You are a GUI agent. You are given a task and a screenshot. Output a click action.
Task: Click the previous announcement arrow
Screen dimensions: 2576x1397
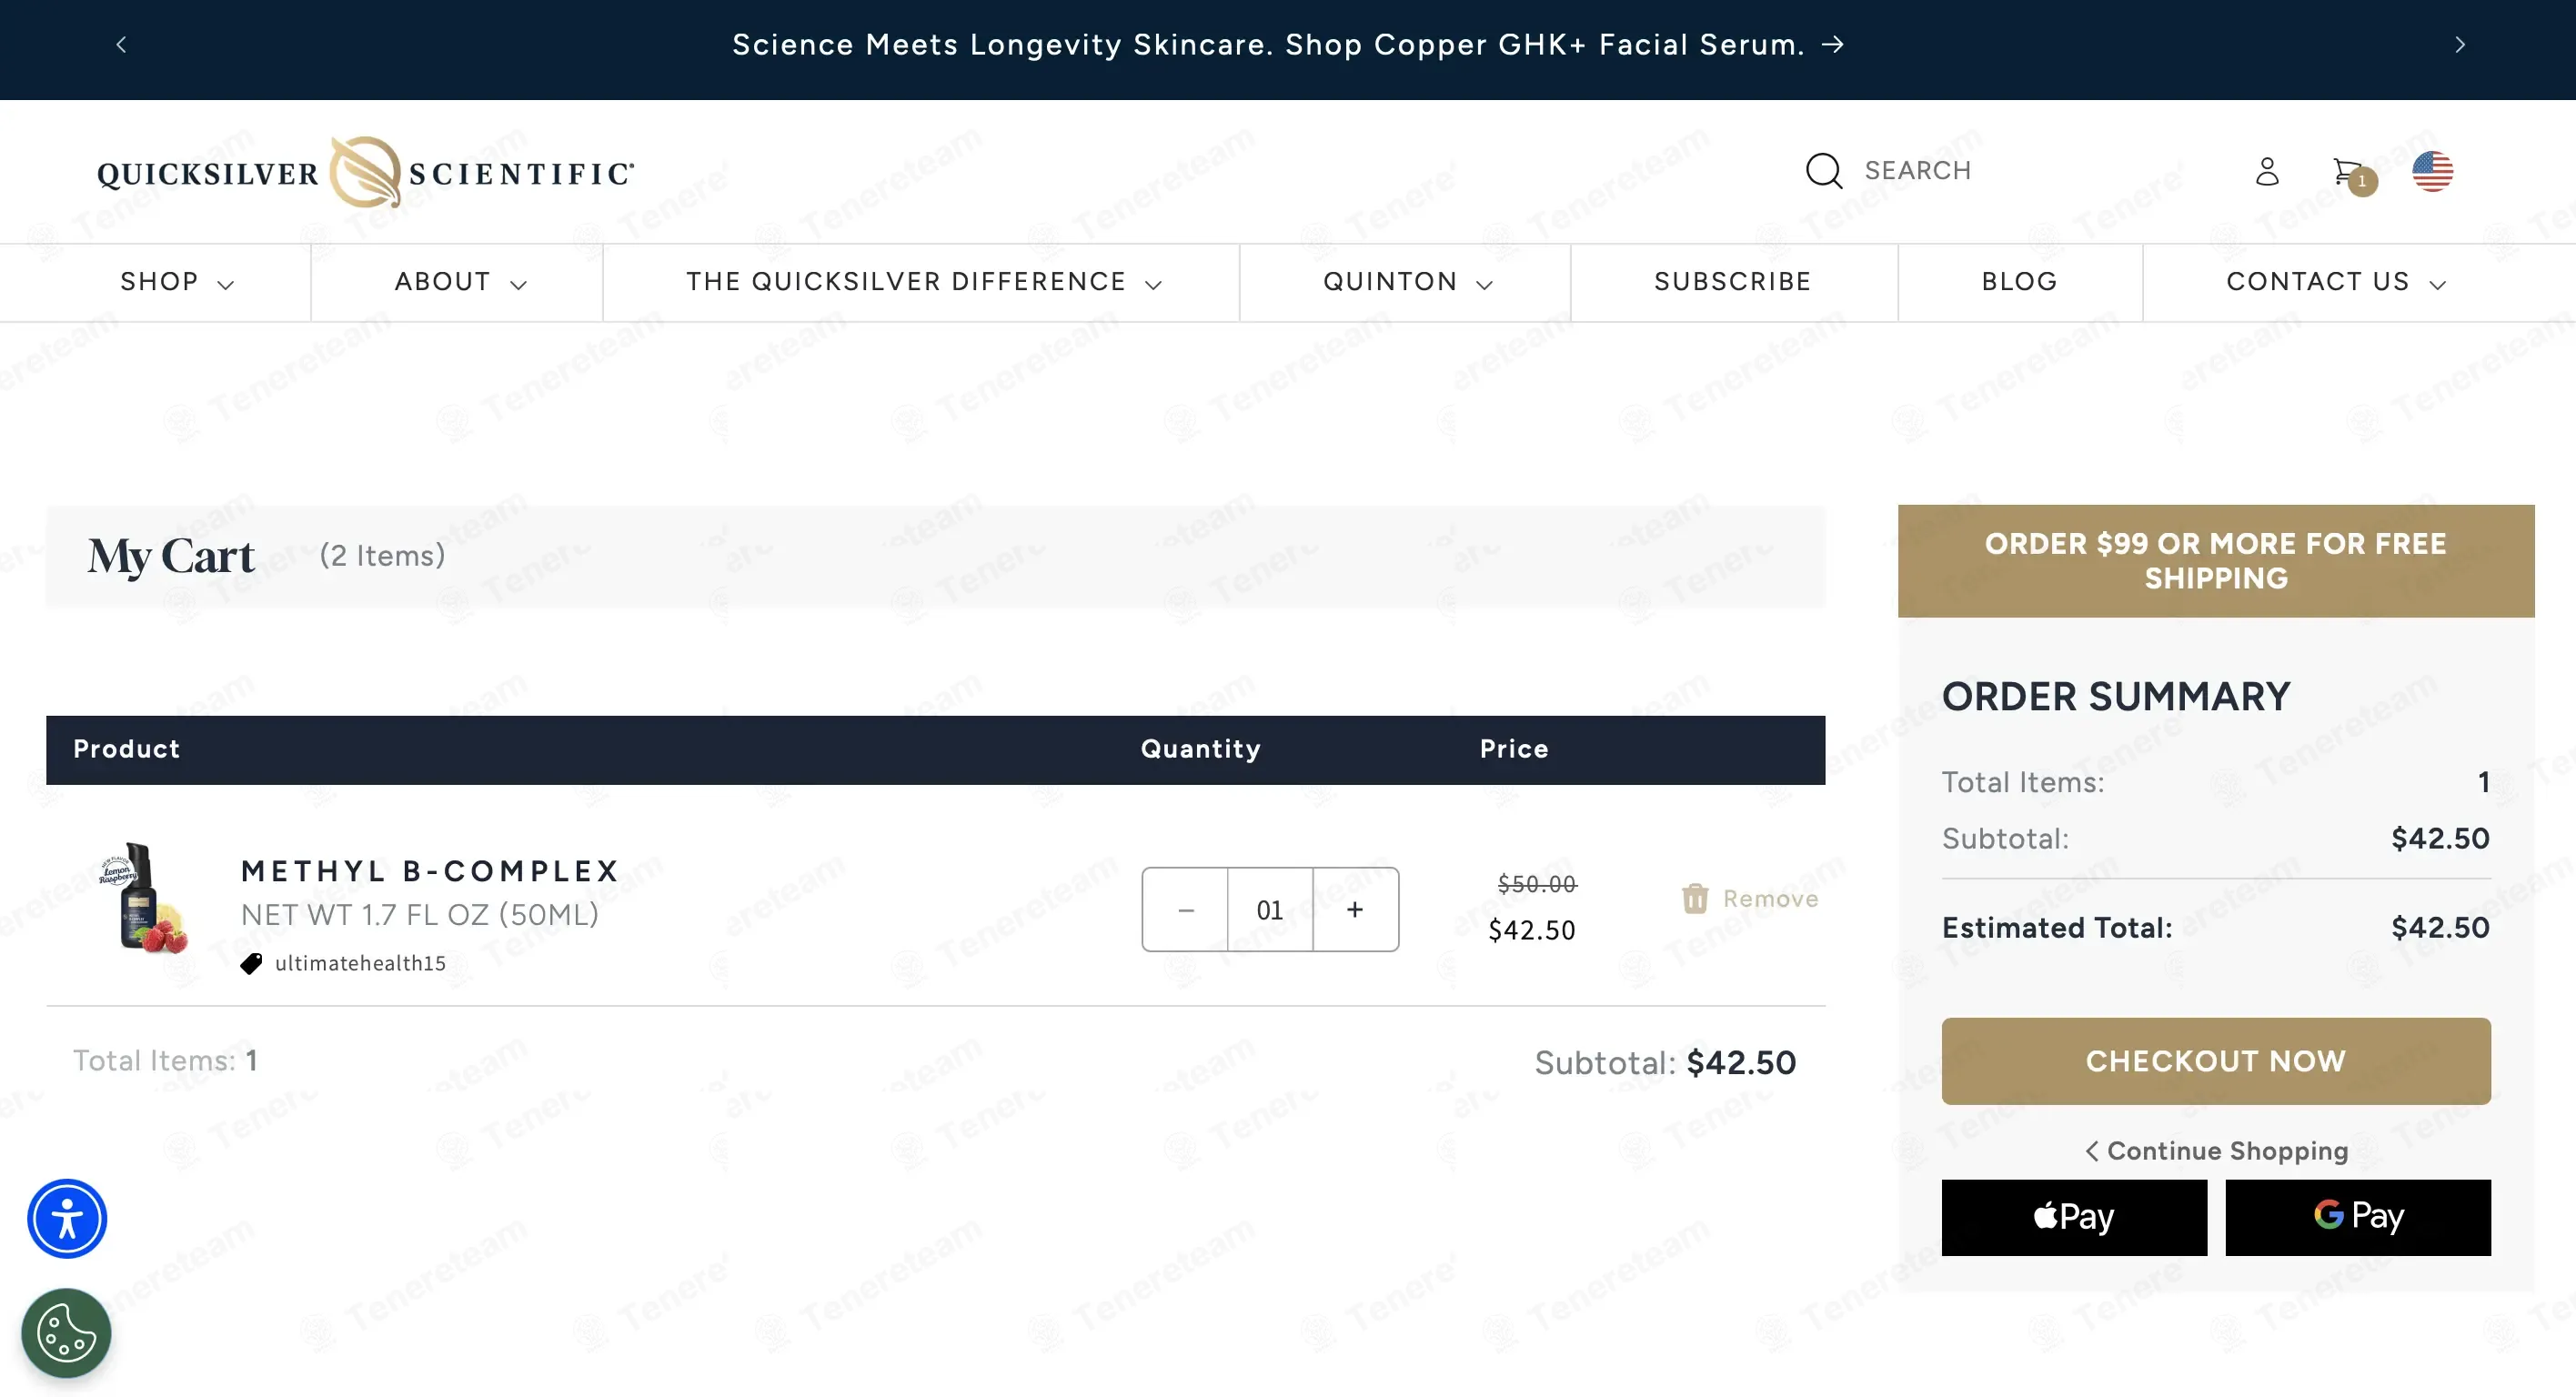tap(121, 45)
